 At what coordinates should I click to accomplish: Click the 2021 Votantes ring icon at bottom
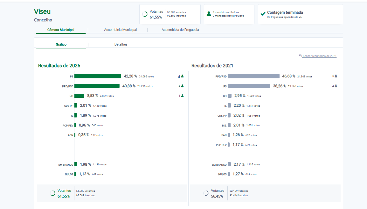click(x=206, y=193)
